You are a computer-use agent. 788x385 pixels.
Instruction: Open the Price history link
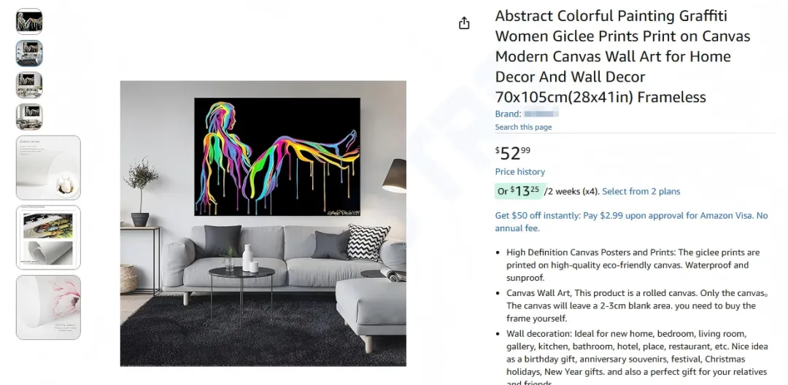coord(519,171)
